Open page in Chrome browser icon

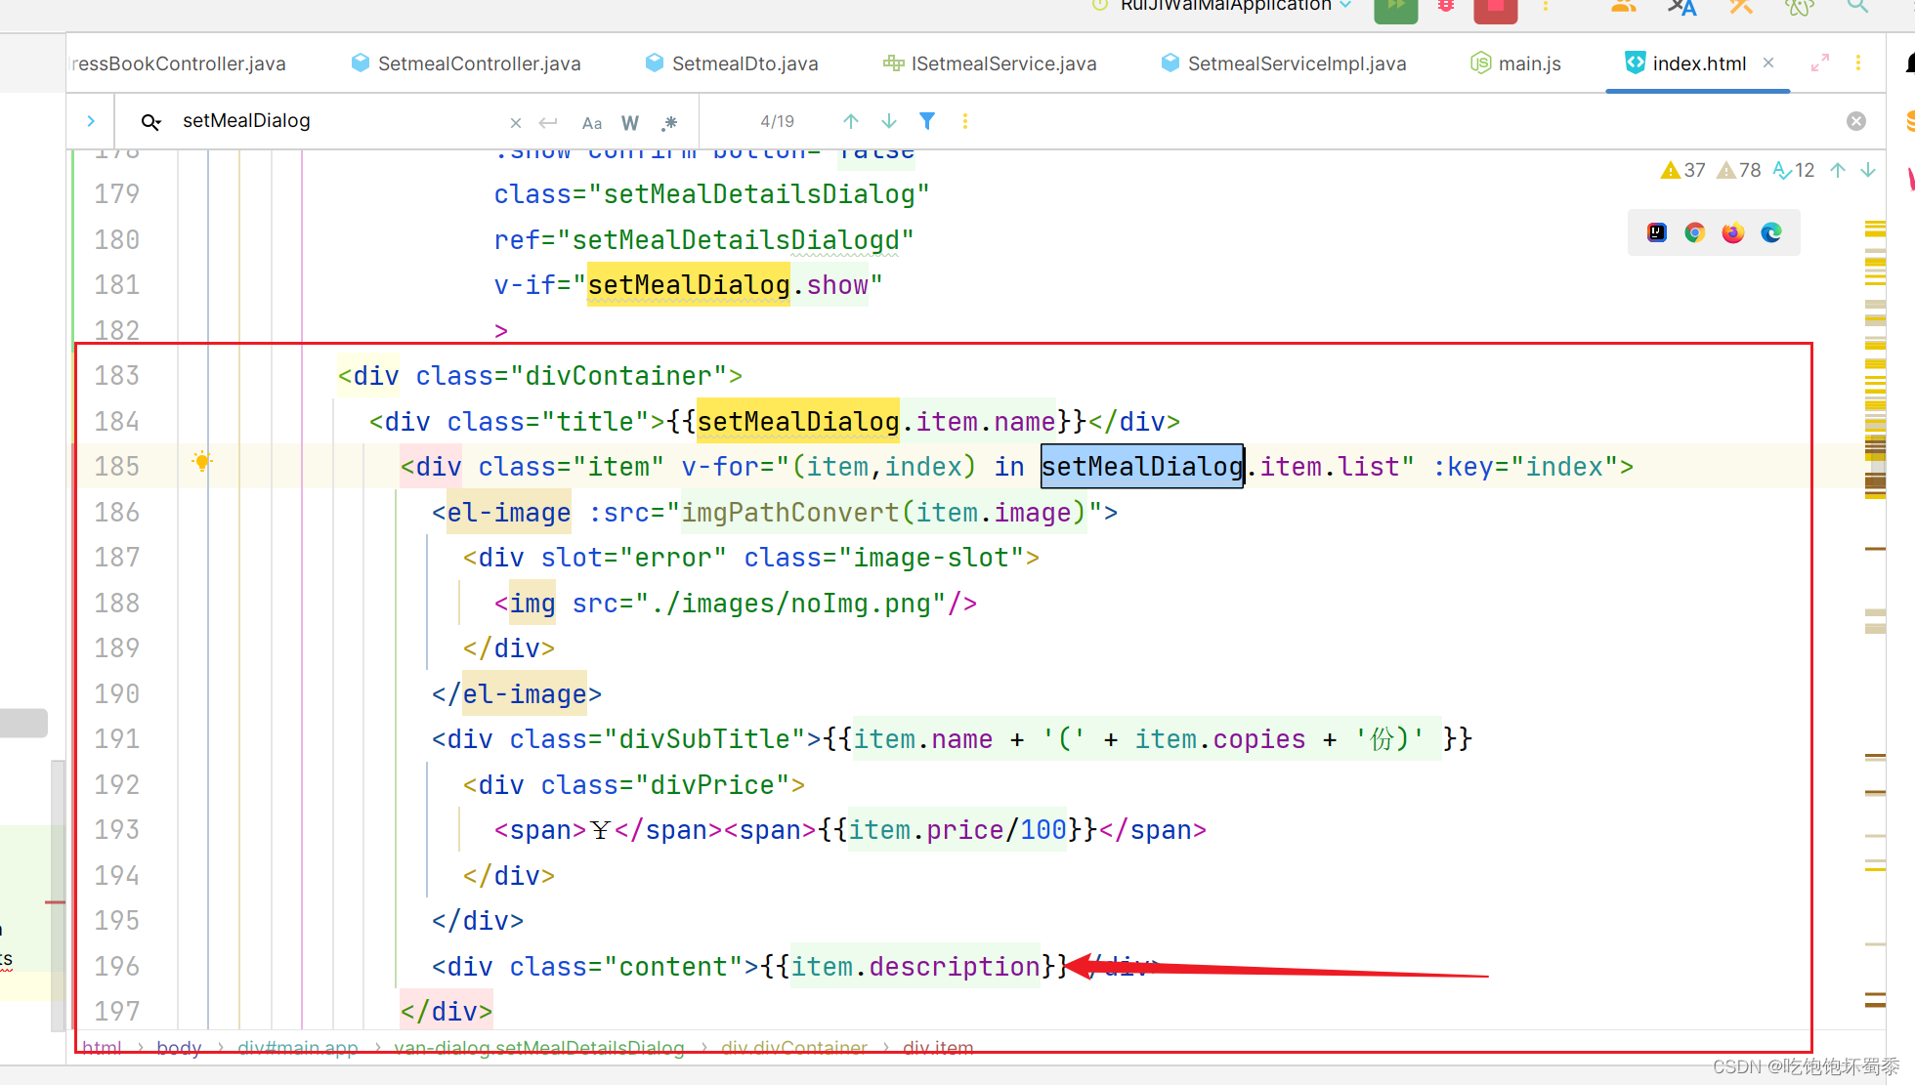click(x=1694, y=232)
